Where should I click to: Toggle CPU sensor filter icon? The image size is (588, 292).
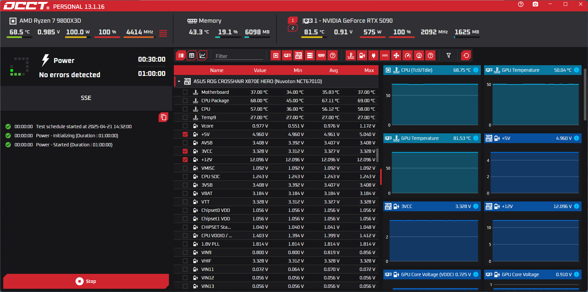click(276, 55)
